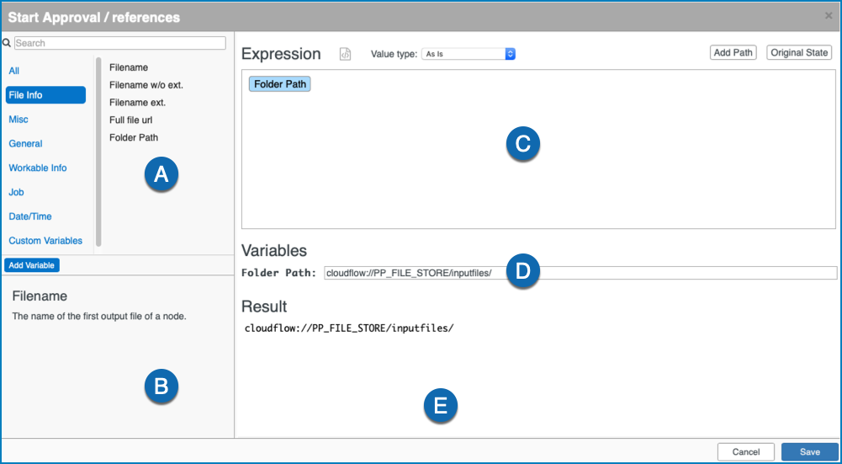The image size is (842, 464).
Task: Click the search magnifier icon
Action: click(7, 43)
